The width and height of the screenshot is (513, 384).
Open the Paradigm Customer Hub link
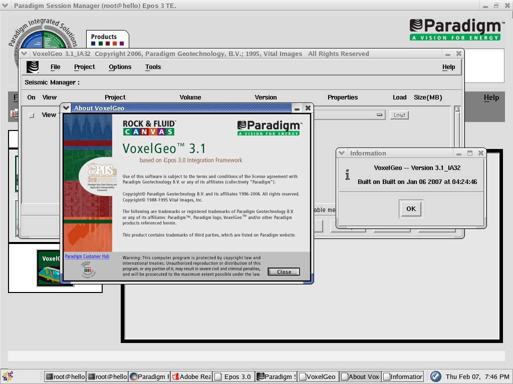(87, 256)
